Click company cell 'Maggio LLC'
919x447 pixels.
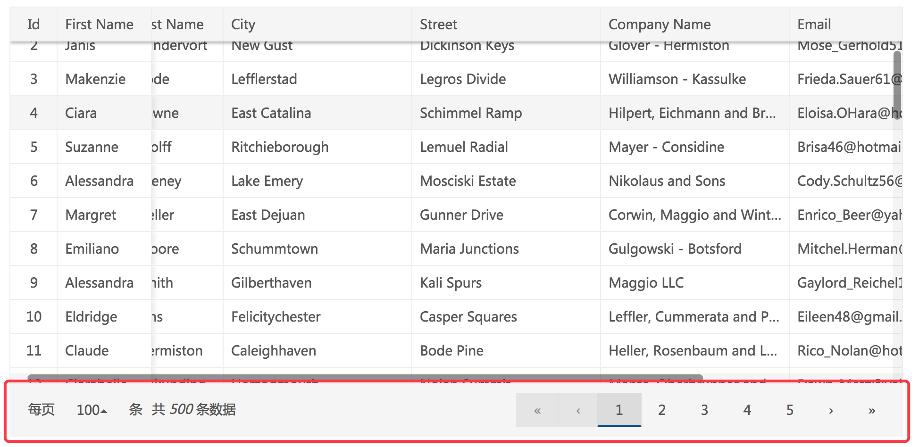[694, 283]
